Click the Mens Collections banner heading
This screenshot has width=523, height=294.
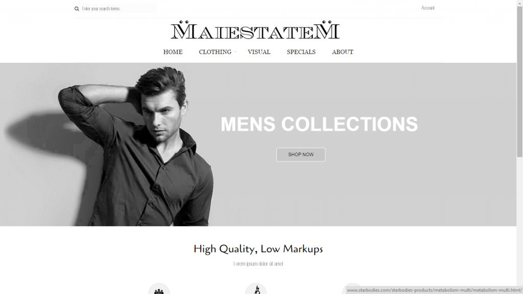pos(319,124)
